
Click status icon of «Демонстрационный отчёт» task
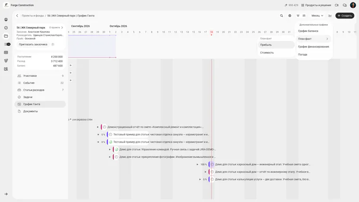[104, 127]
